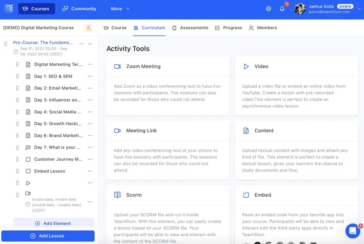Select Day 2: Email Marketi... lesson
The image size is (364, 244).
(58, 88)
